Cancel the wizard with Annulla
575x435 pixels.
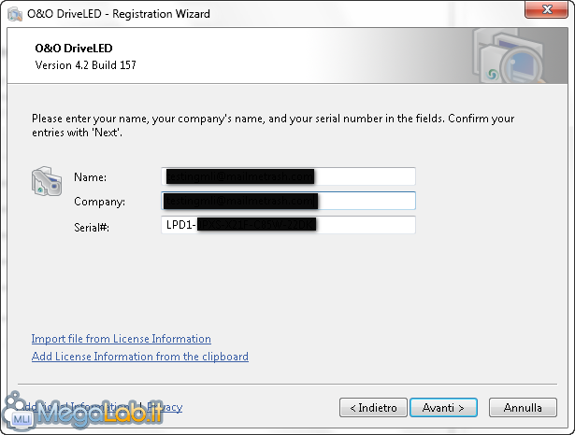[523, 408]
